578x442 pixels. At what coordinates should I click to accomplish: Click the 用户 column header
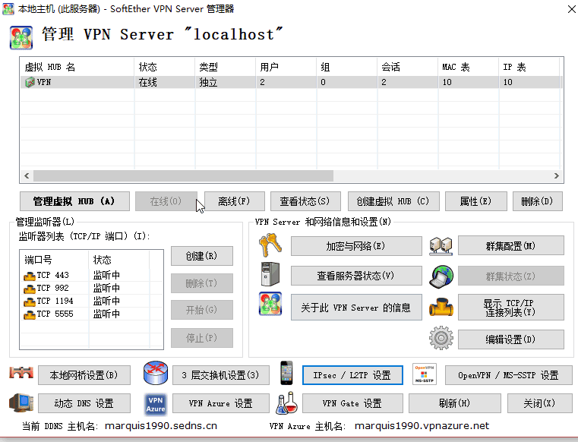click(x=286, y=67)
